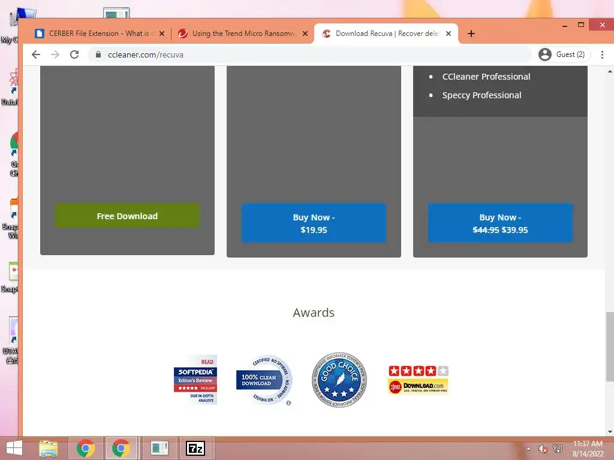Click the muted volume tray icon
The width and height of the screenshot is (614, 460).
pyautogui.click(x=543, y=449)
